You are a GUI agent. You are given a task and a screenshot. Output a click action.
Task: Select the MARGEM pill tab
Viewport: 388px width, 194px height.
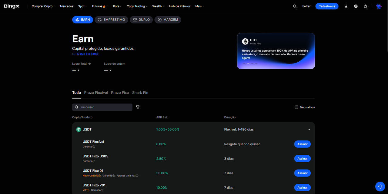(168, 20)
